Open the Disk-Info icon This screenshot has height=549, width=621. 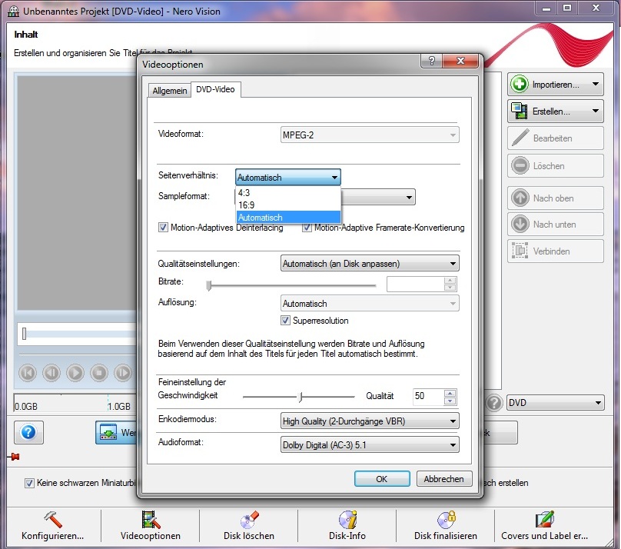(347, 520)
